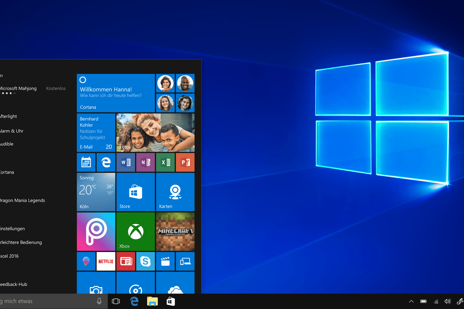Click the Cortana search box in taskbar
The height and width of the screenshot is (309, 464).
click(x=54, y=301)
